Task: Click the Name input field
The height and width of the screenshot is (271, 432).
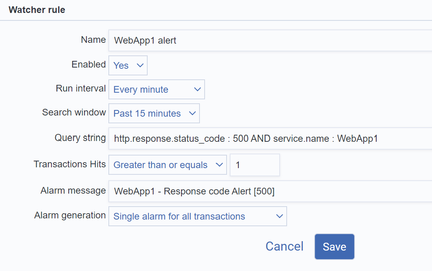Action: point(270,40)
